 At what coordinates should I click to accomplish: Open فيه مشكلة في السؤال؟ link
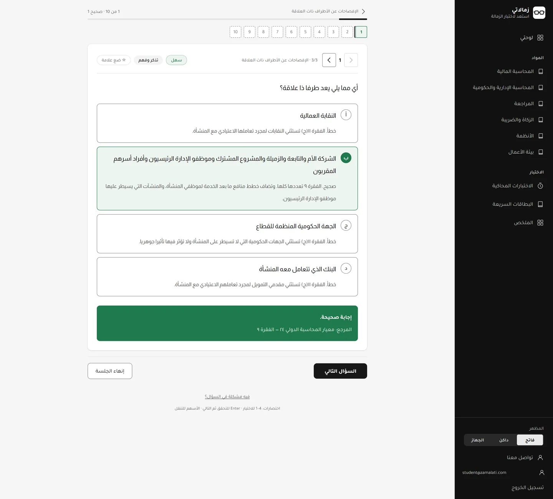(227, 397)
